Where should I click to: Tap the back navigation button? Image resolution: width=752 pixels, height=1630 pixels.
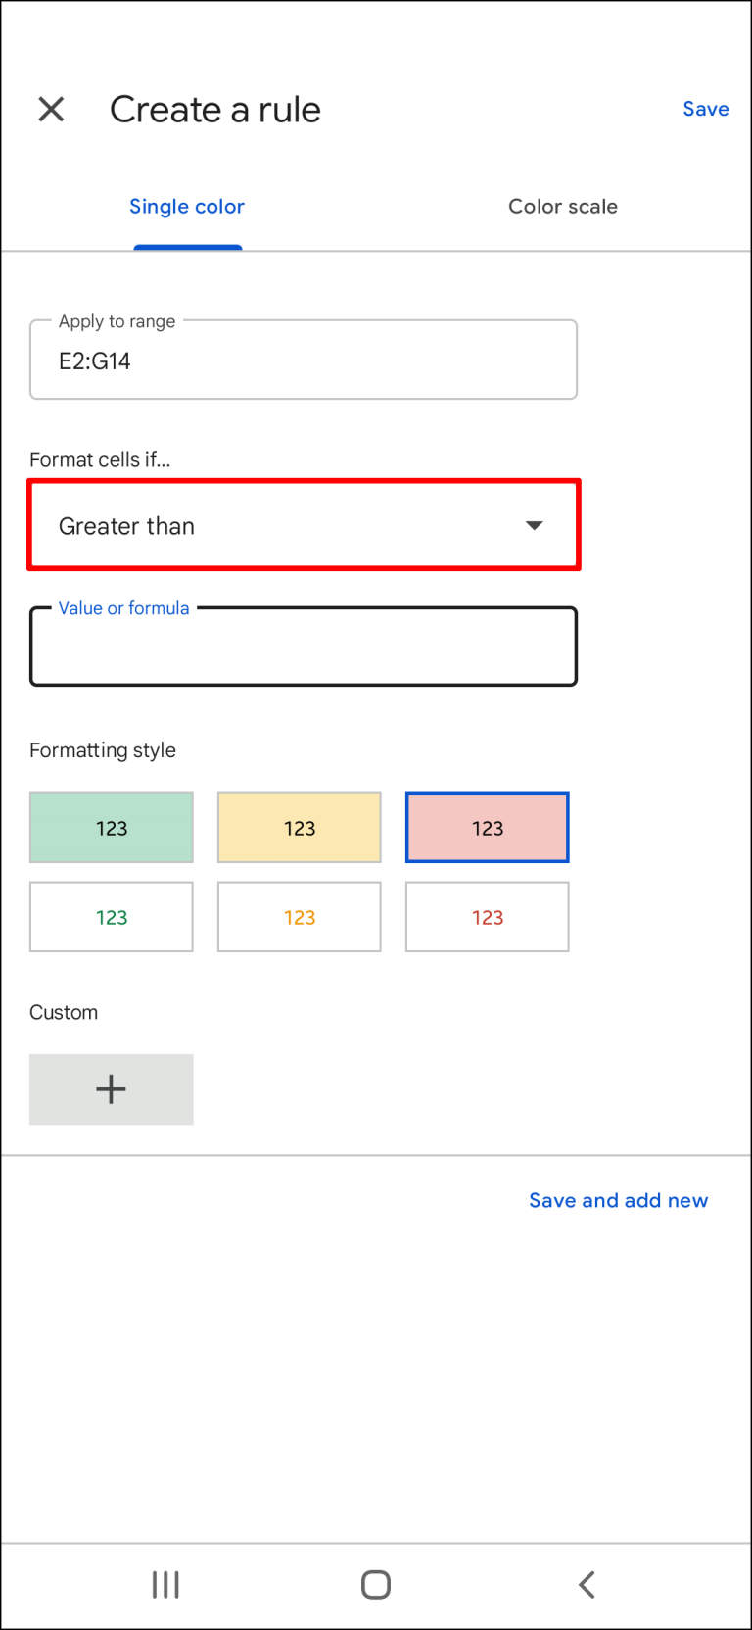pos(586,1583)
